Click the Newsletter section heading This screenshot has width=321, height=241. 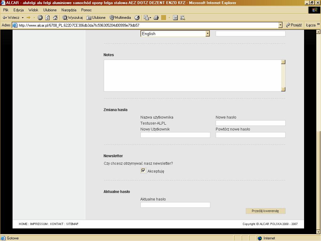pos(113,156)
